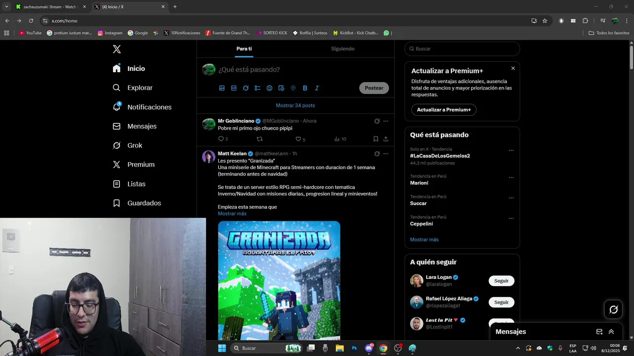Open Guardados in the sidebar

coord(137,203)
